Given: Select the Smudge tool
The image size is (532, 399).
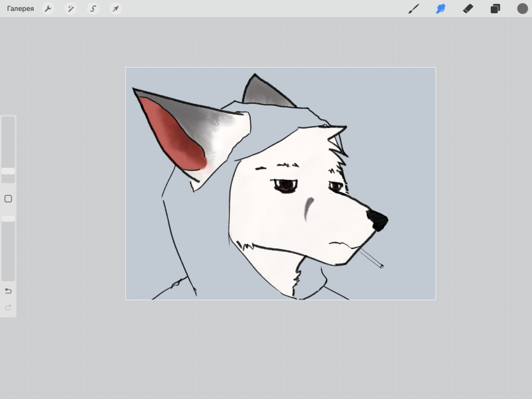Looking at the screenshot, I should (441, 8).
